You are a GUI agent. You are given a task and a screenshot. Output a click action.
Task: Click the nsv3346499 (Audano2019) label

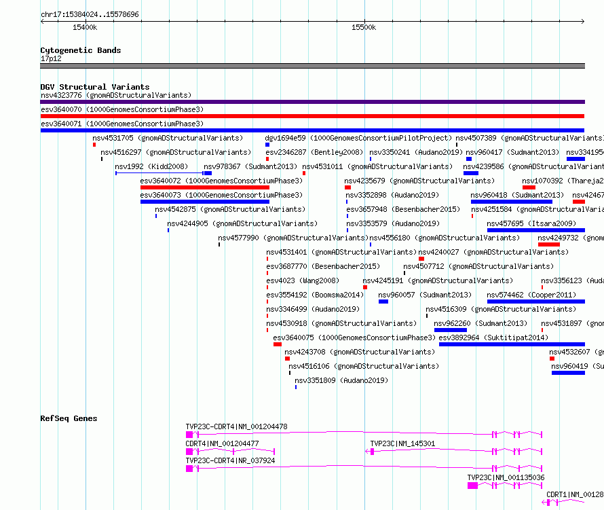pos(313,309)
